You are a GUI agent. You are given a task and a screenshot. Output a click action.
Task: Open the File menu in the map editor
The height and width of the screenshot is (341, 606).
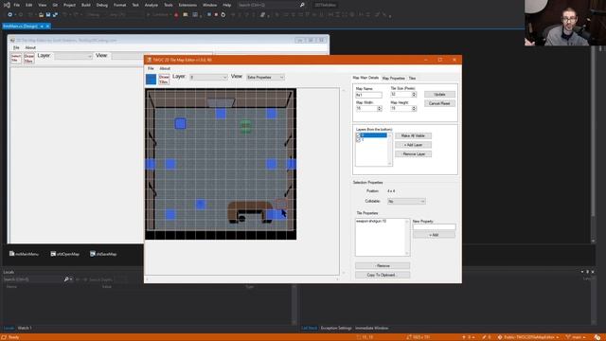(151, 68)
